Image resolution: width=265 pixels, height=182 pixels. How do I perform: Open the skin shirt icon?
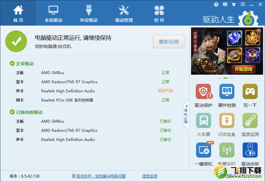(234, 4)
